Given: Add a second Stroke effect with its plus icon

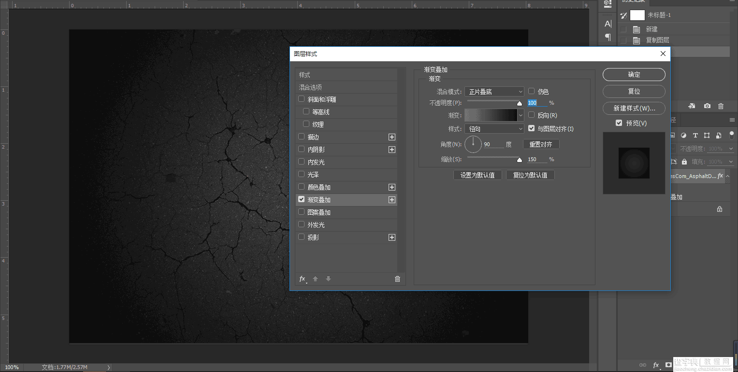Looking at the screenshot, I should (x=392, y=137).
